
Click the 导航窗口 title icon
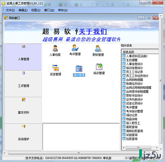pyautogui.click(x=6, y=18)
